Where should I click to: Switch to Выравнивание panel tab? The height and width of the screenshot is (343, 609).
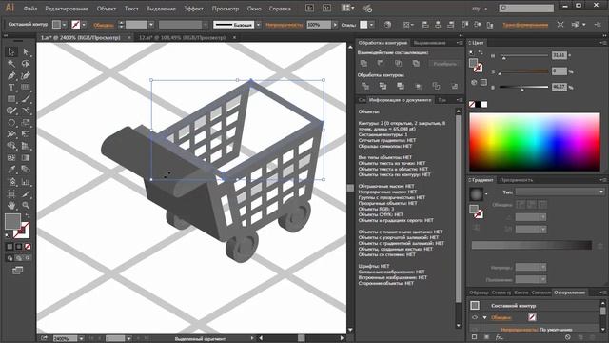tap(429, 43)
